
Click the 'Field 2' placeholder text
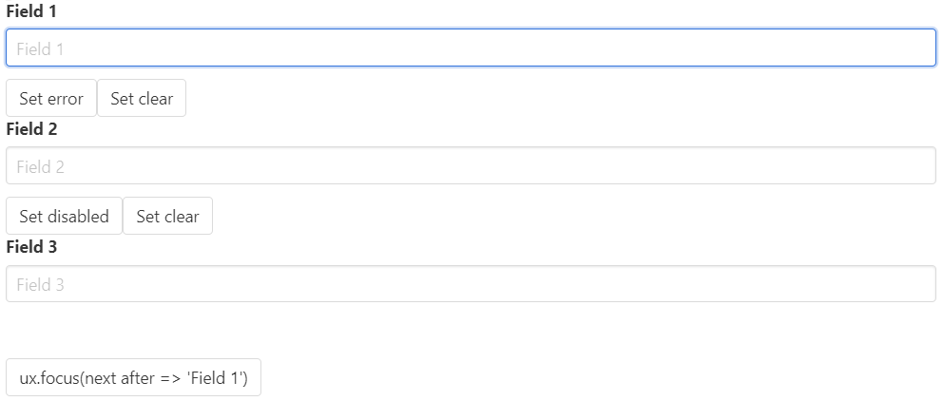(x=40, y=167)
